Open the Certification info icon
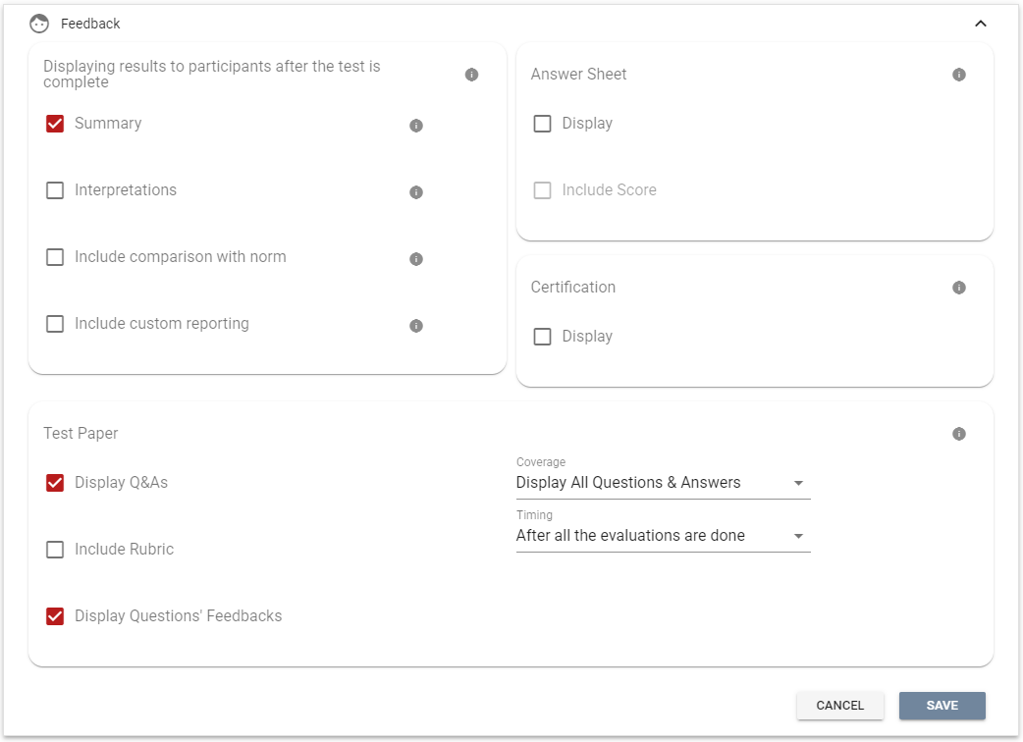1023x742 pixels. (959, 288)
